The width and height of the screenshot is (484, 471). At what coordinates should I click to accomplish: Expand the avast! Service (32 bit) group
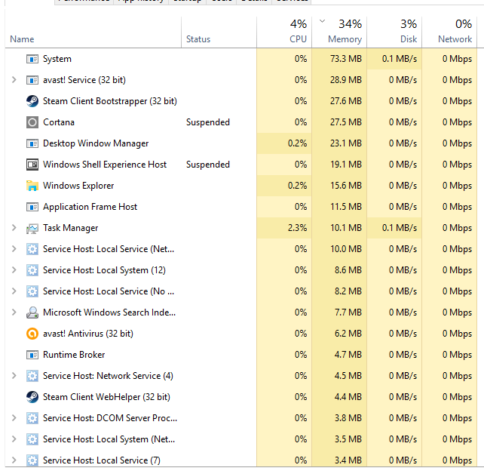tap(14, 80)
